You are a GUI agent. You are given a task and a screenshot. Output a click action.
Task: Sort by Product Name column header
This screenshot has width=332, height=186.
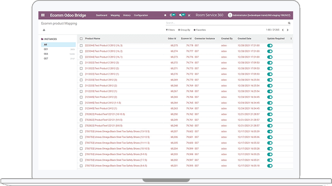point(92,39)
